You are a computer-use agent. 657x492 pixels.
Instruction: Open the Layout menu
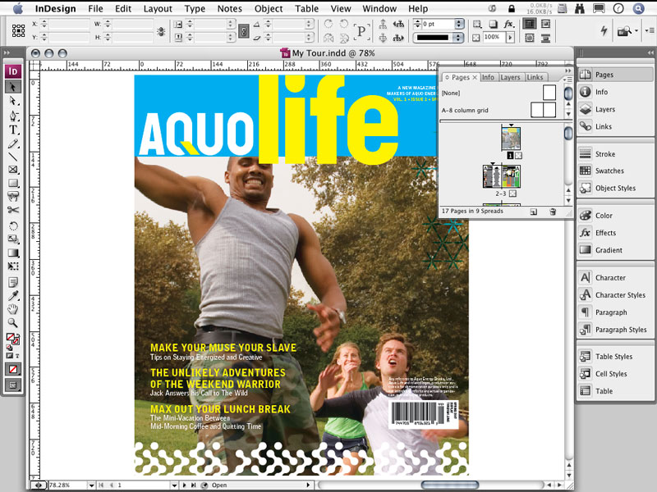(158, 9)
